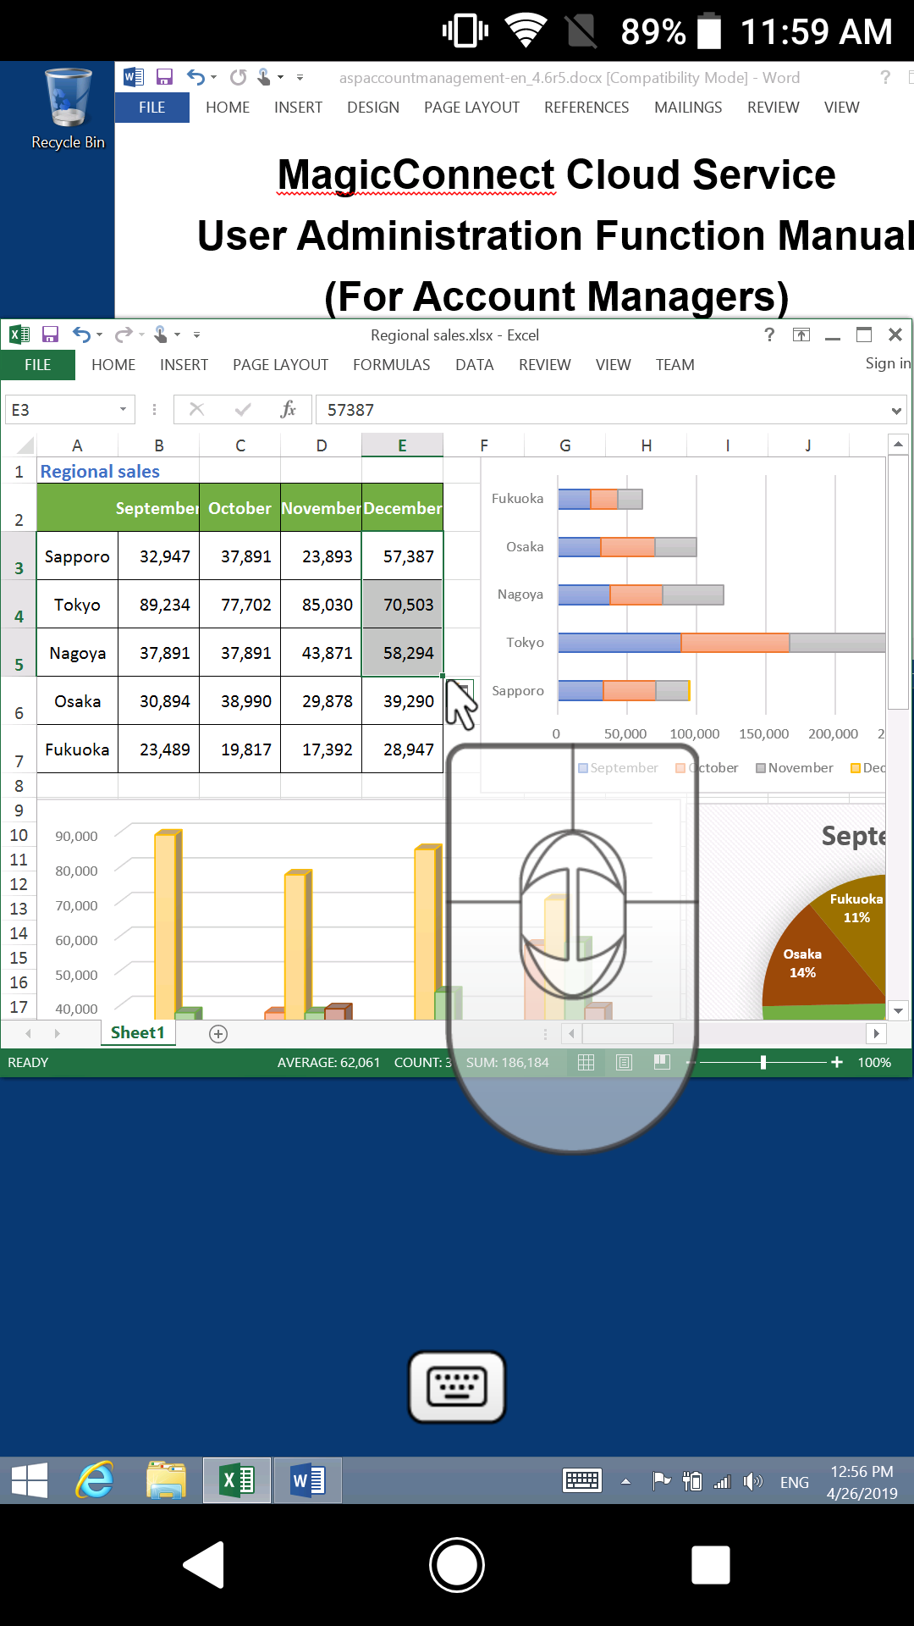Click taskbar clock 12:56 PM
The image size is (914, 1626).
(x=862, y=1472)
